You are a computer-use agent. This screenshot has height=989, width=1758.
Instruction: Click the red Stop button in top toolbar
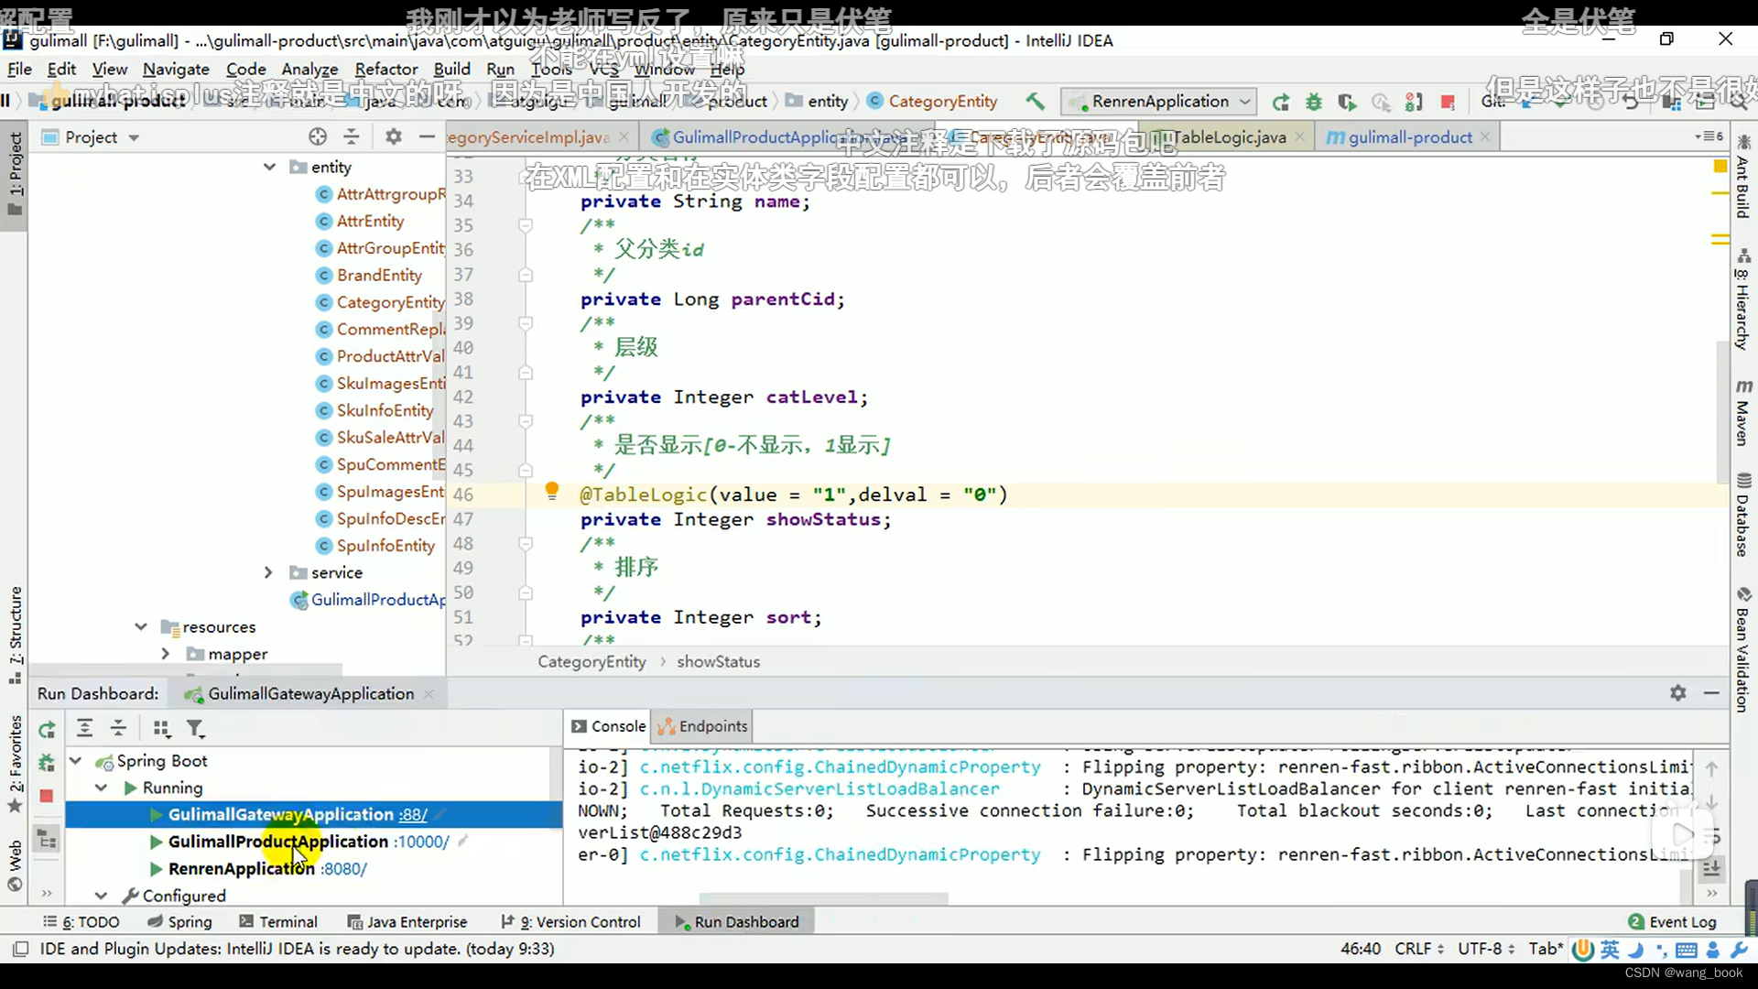point(1448,102)
